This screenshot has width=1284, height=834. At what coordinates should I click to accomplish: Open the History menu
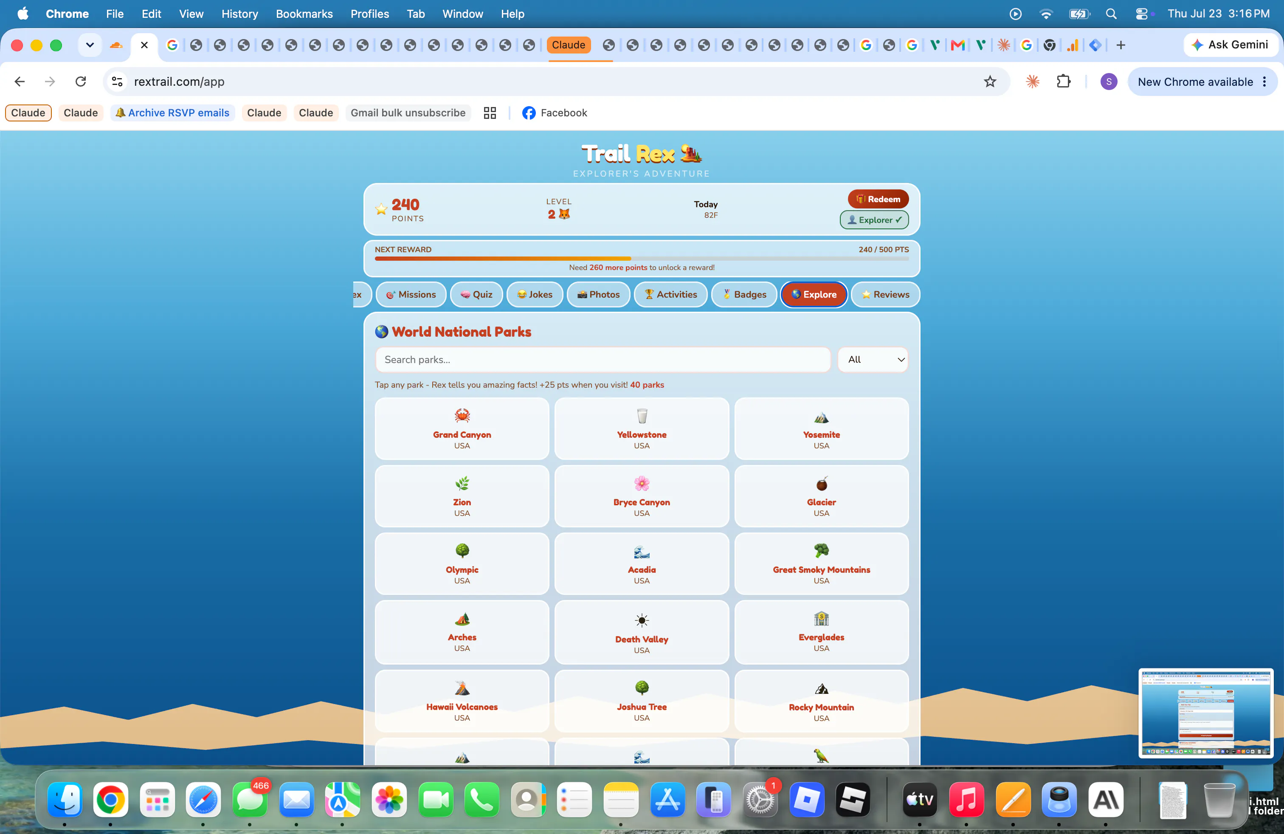pyautogui.click(x=239, y=14)
